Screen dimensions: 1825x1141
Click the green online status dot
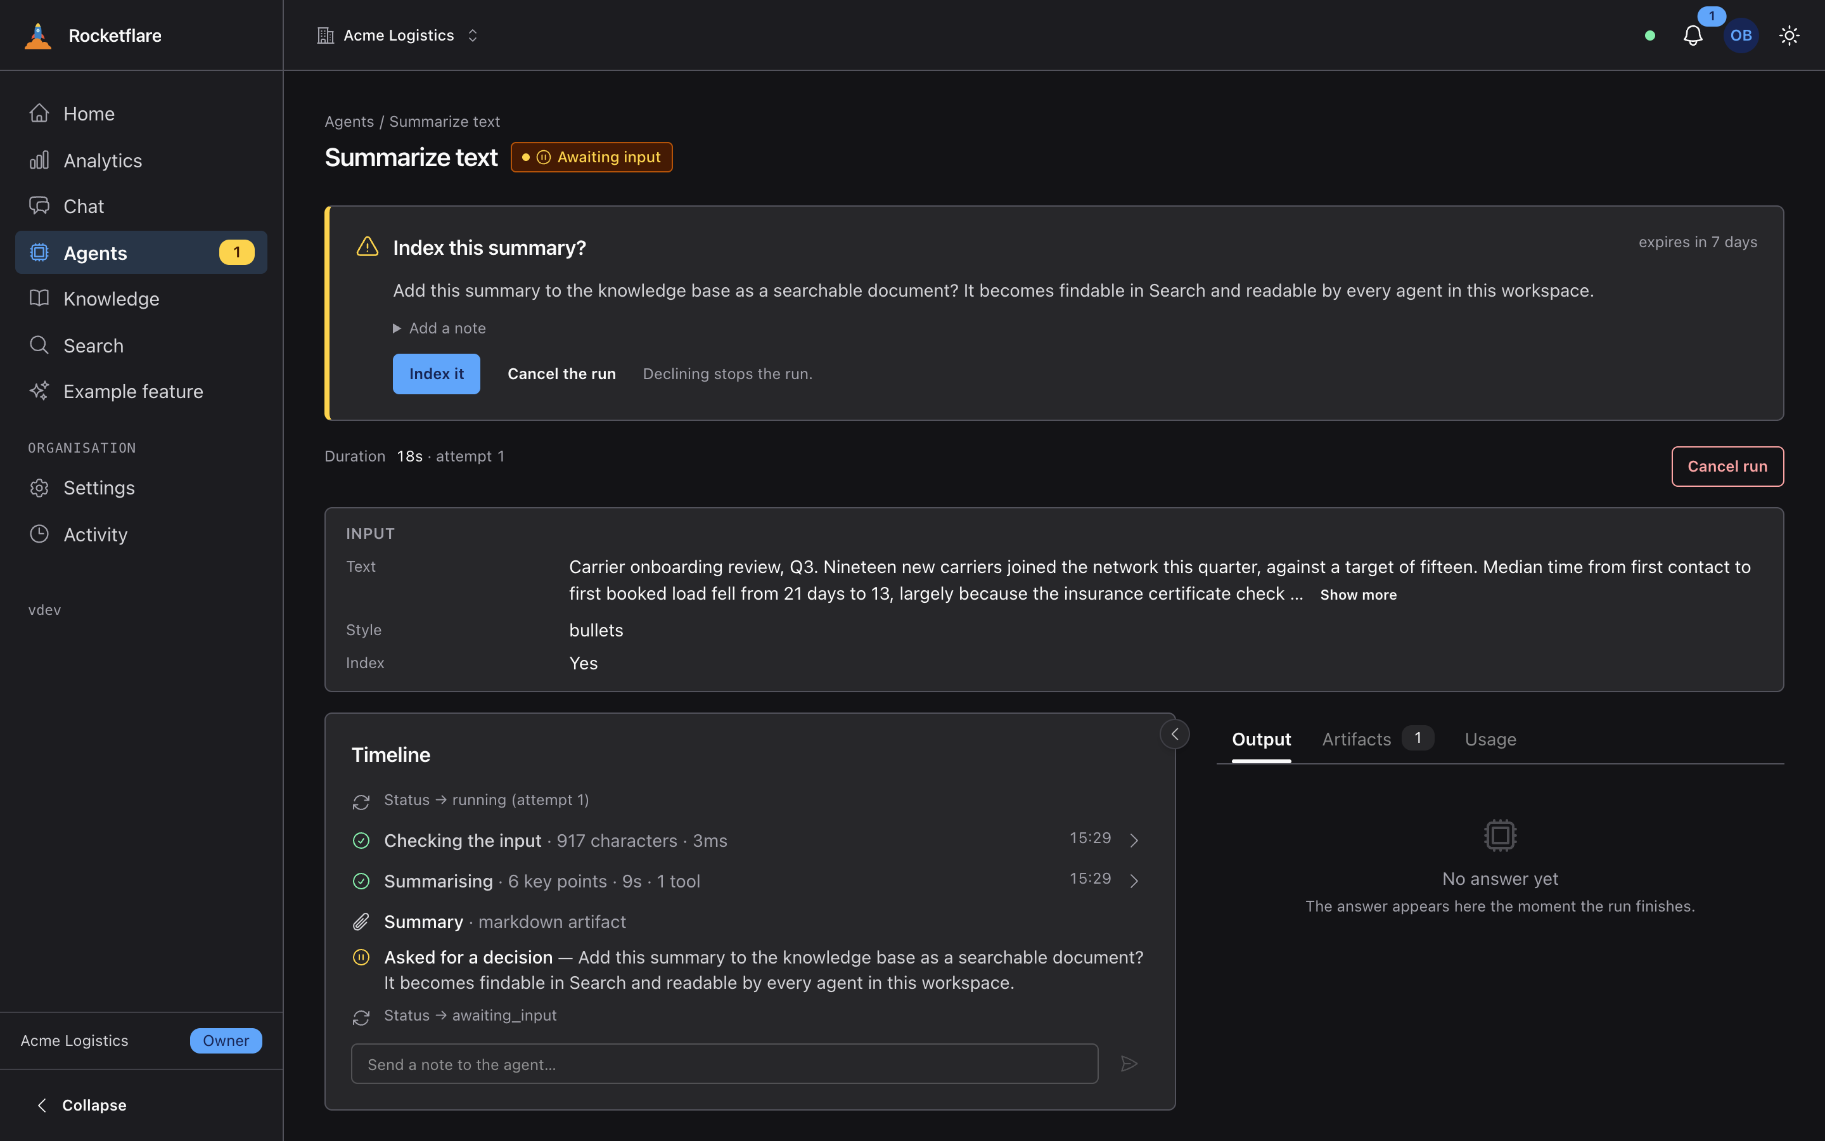point(1650,35)
